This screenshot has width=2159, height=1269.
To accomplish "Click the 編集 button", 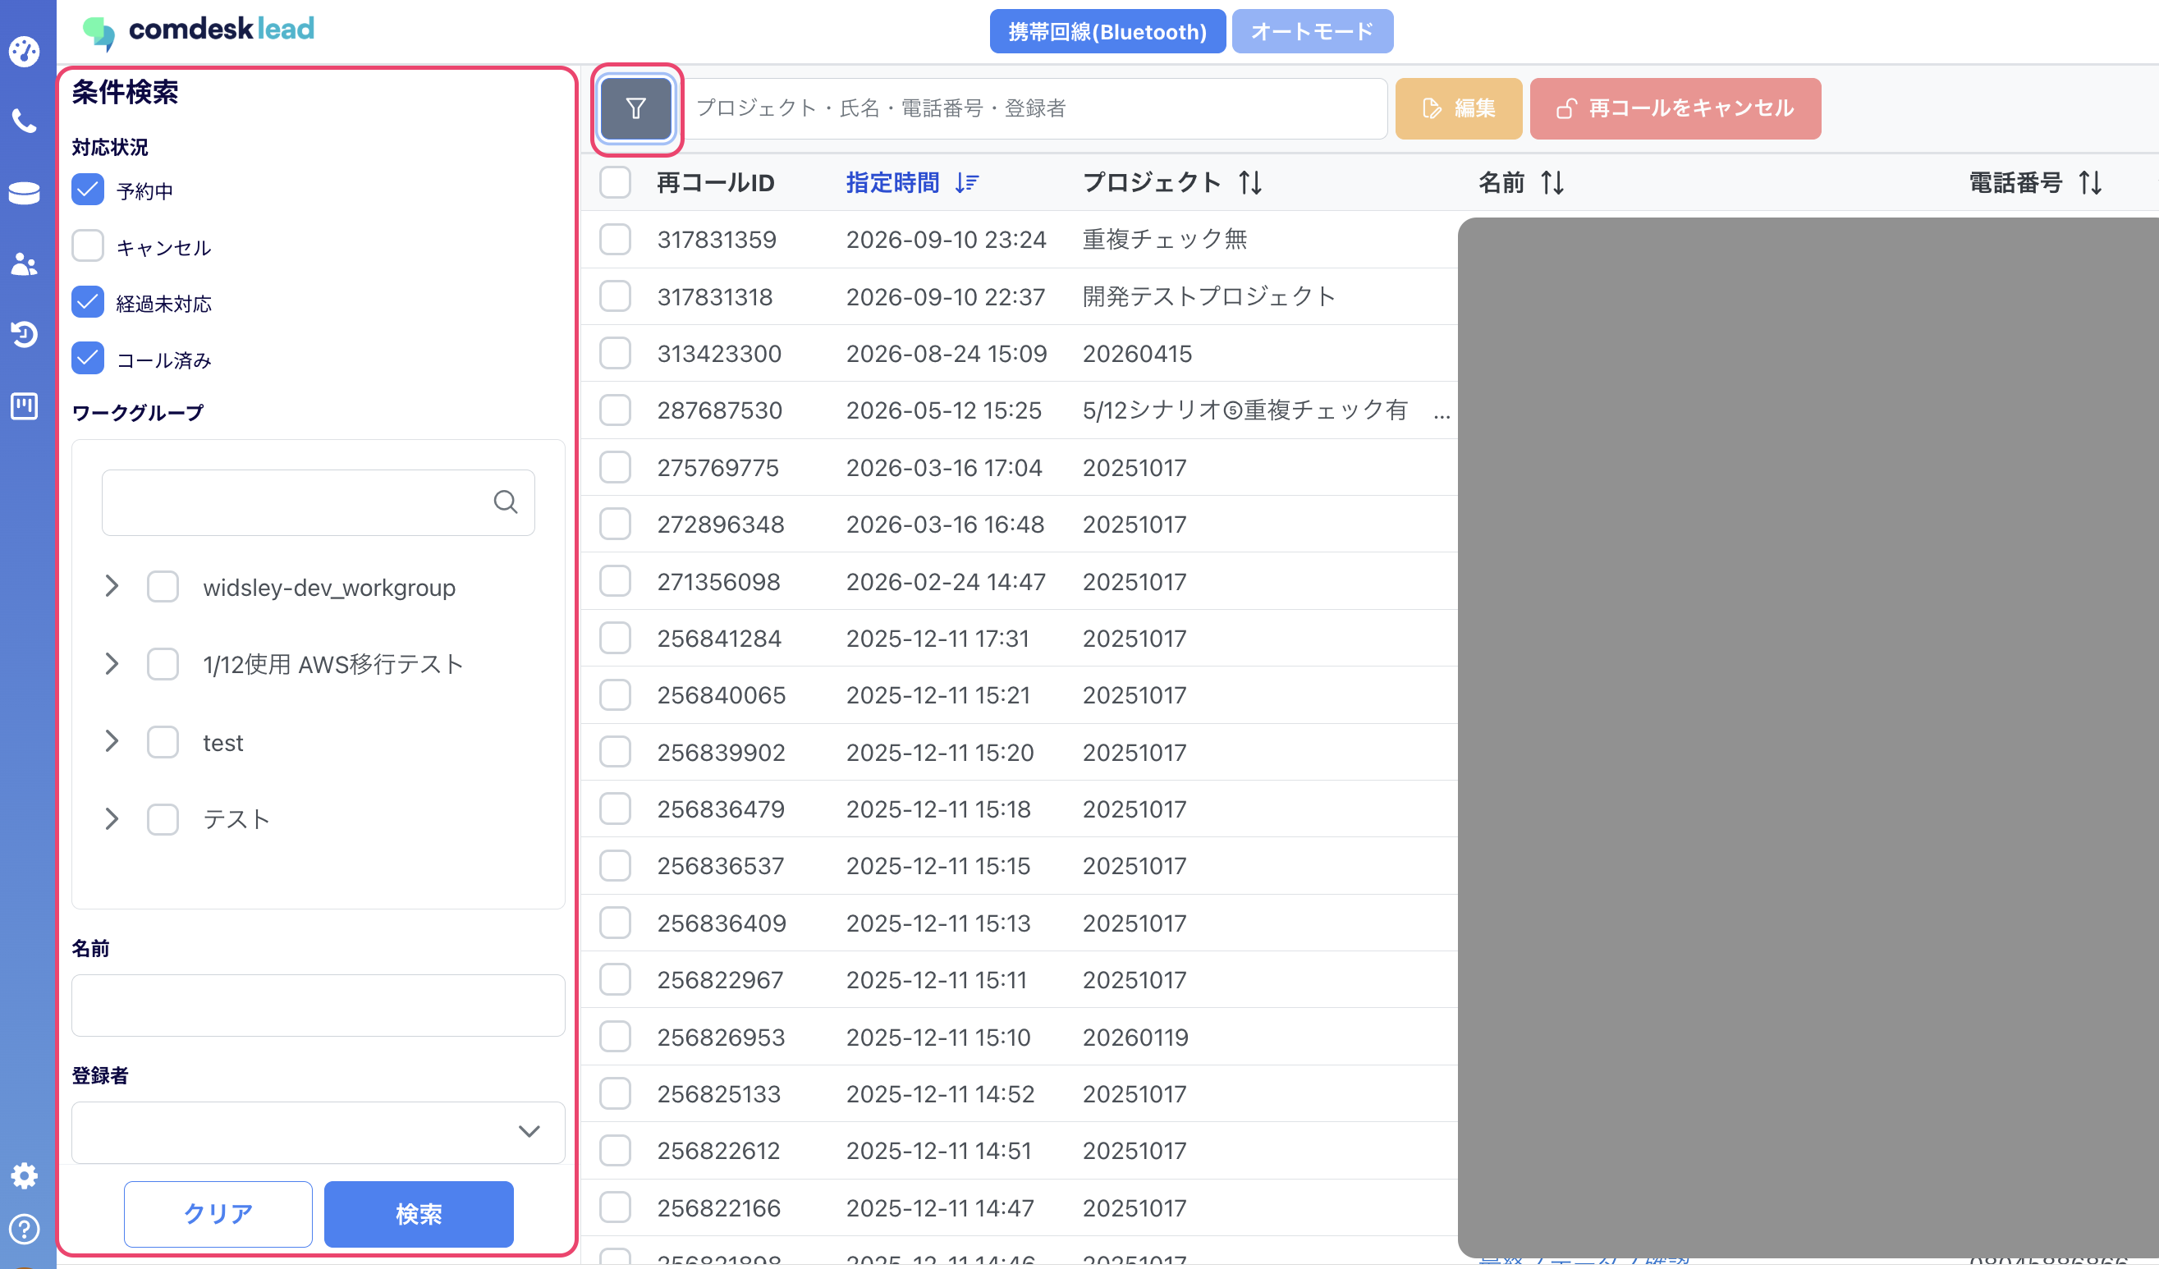I will point(1458,109).
